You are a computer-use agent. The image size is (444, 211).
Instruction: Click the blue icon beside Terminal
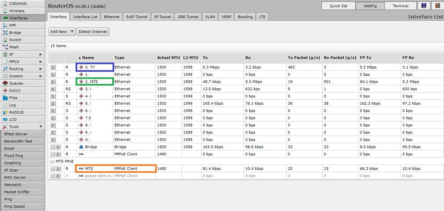tap(423, 6)
